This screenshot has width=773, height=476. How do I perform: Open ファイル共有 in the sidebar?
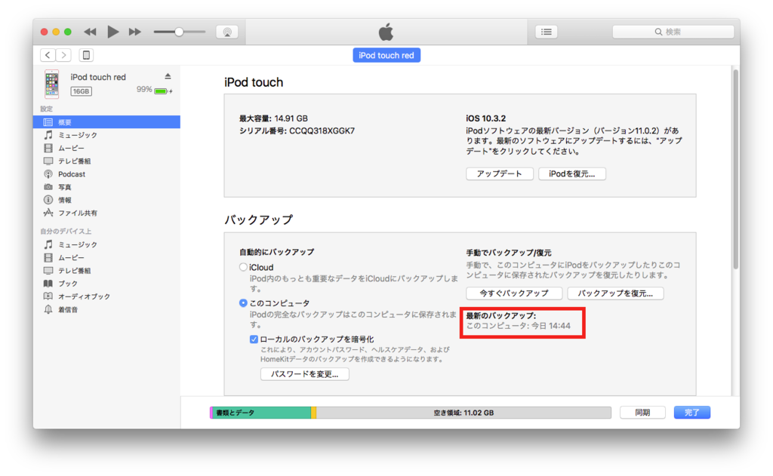(x=106, y=213)
